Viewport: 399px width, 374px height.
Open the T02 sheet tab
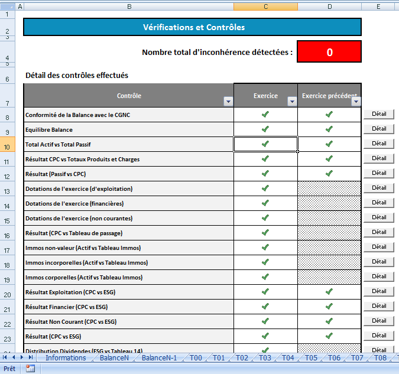[242, 357]
